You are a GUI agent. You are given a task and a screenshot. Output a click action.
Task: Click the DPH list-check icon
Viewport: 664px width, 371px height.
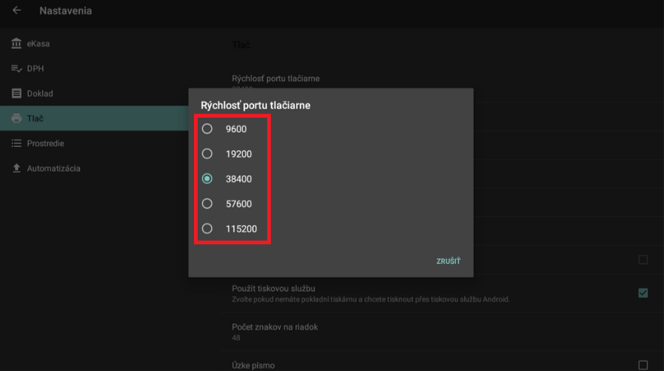(17, 69)
